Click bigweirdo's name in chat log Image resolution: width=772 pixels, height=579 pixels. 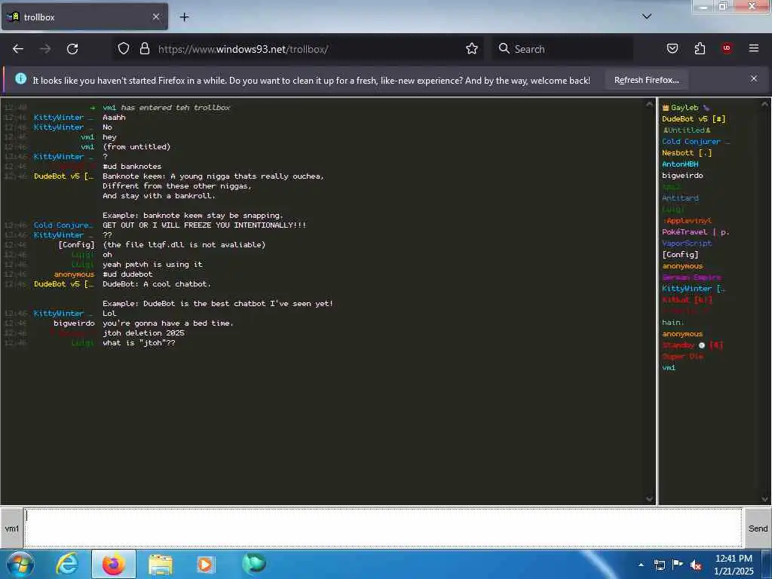point(74,323)
